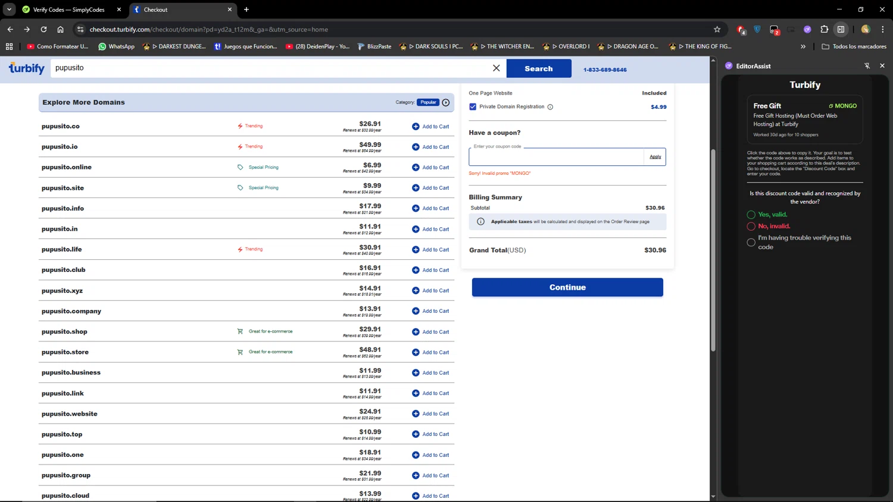Bookmark this page with star icon
Viewport: 893px width, 502px height.
(717, 29)
